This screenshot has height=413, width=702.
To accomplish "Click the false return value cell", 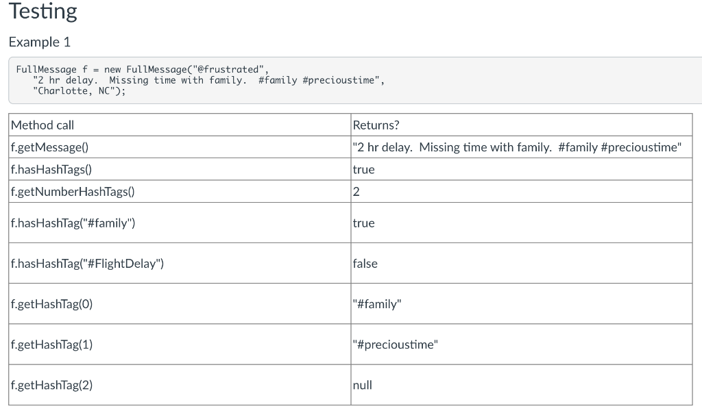I will (522, 263).
